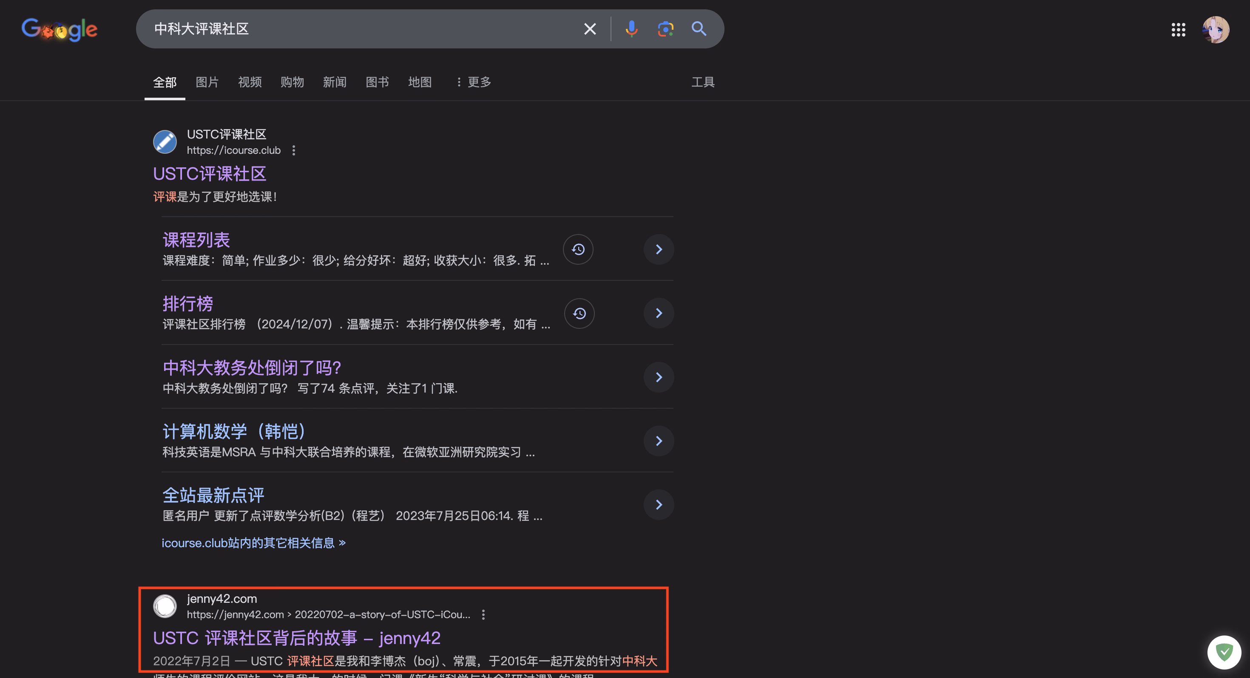The image size is (1250, 678).
Task: Open the 工具 search tools
Action: (703, 82)
